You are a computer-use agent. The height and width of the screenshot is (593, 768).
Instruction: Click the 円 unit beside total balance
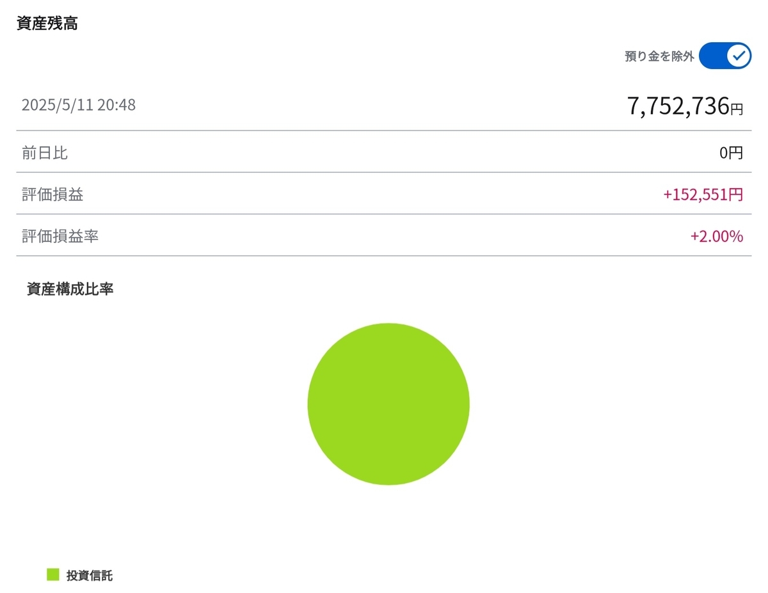coord(737,109)
